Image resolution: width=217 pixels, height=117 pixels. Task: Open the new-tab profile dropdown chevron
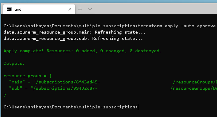coord(90,9)
